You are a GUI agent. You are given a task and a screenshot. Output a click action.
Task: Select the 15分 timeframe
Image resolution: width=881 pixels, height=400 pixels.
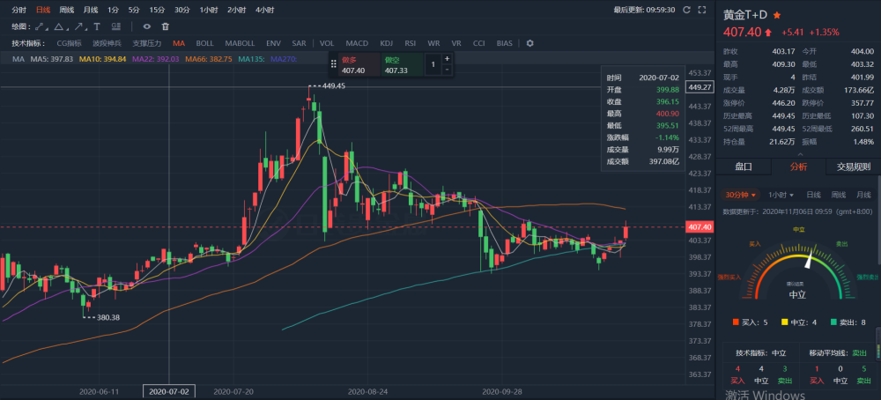click(157, 10)
